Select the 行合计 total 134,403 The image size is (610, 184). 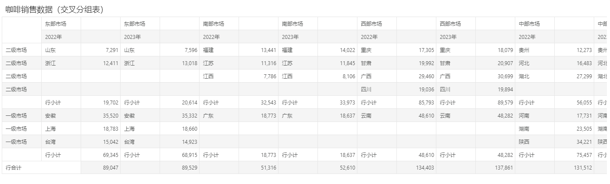[x=417, y=168]
